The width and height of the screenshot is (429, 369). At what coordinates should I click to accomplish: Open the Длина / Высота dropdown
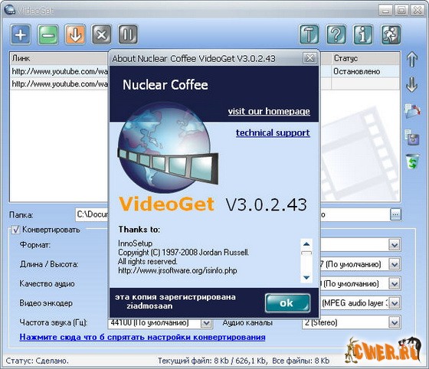395,264
